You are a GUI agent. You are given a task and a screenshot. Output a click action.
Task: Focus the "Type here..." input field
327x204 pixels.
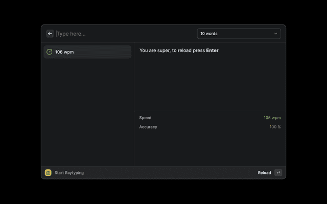point(123,34)
